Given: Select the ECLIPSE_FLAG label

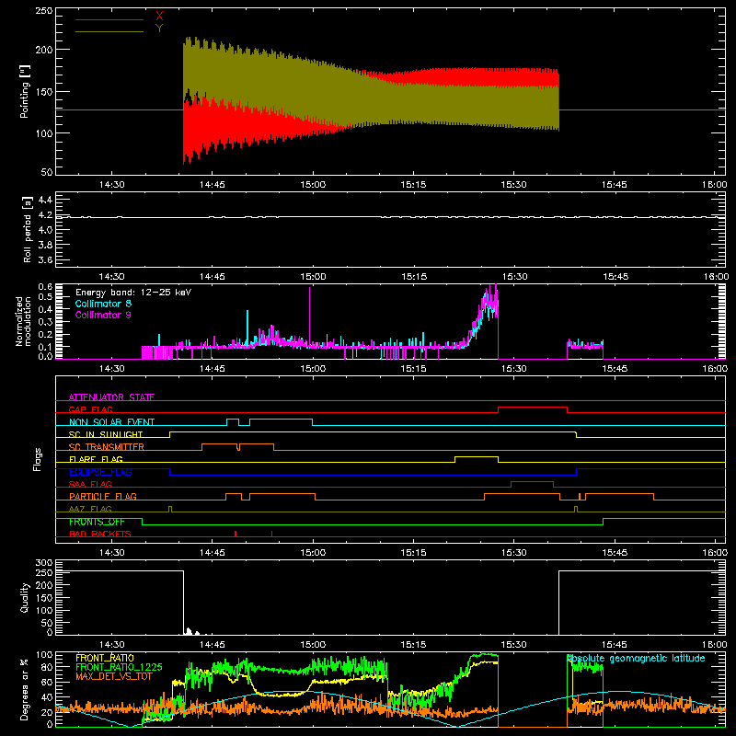Looking at the screenshot, I should coord(100,472).
